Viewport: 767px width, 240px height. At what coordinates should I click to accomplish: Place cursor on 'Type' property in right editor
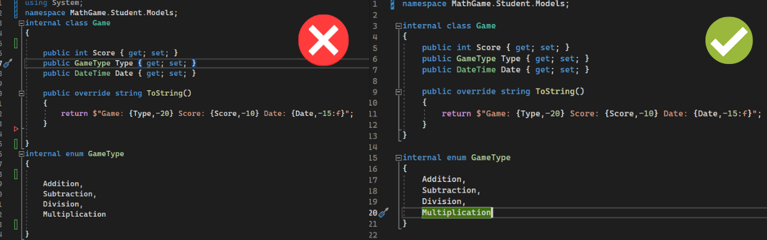(510, 58)
